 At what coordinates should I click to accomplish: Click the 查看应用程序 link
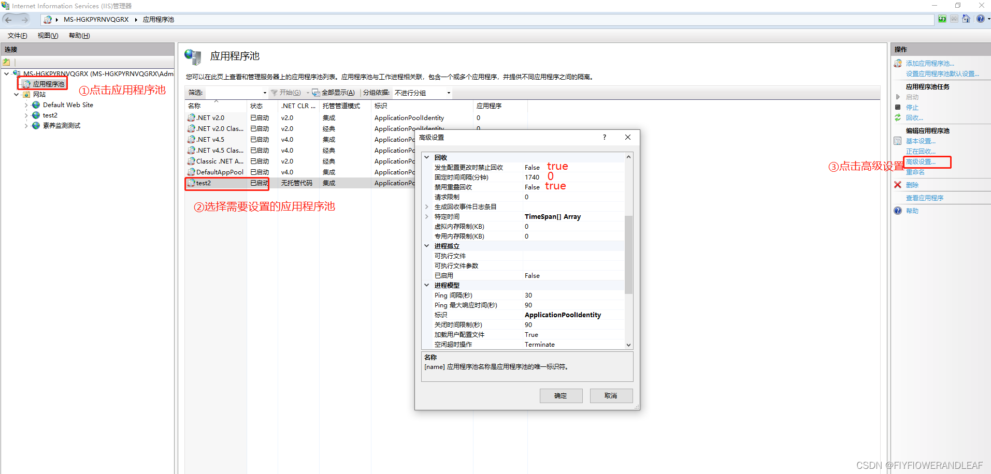point(925,198)
